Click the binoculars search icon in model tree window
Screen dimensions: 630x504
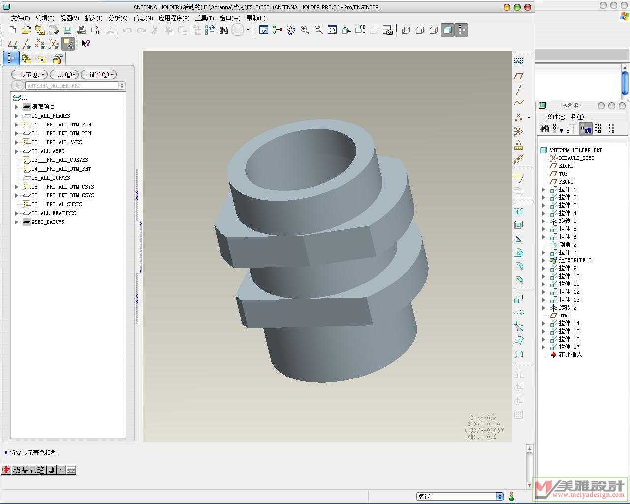tap(544, 128)
